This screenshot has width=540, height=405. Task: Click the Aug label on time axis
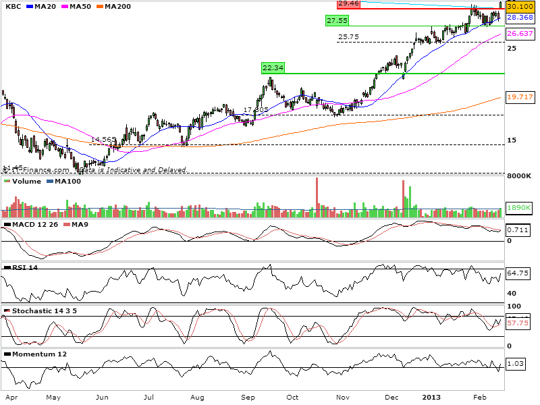[197, 398]
